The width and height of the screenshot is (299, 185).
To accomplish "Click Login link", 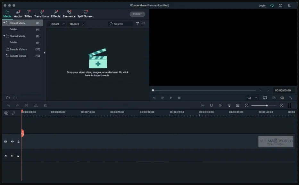I will (x=262, y=5).
